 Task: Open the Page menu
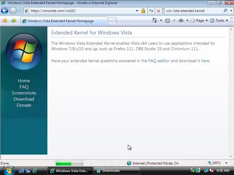[199, 20]
